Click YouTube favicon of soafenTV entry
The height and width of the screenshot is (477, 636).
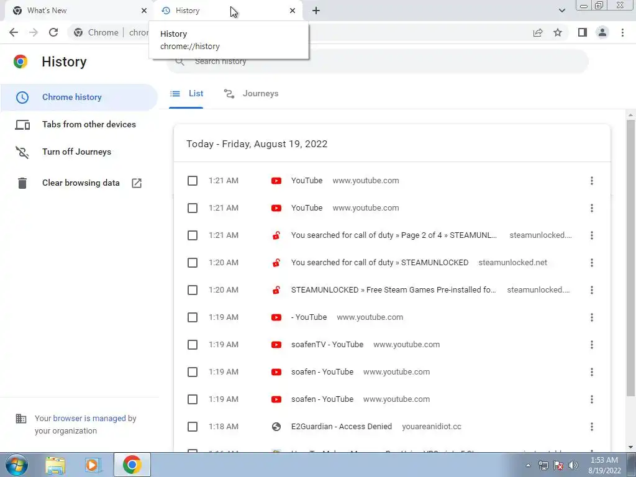click(x=276, y=345)
